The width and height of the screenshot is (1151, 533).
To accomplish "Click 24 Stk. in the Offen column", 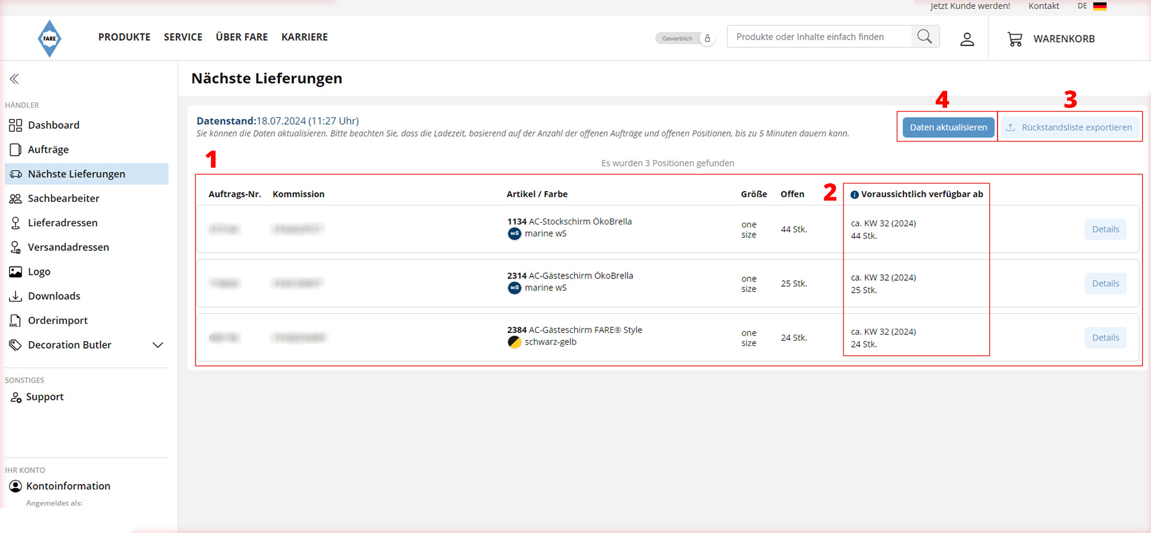I will click(x=794, y=338).
